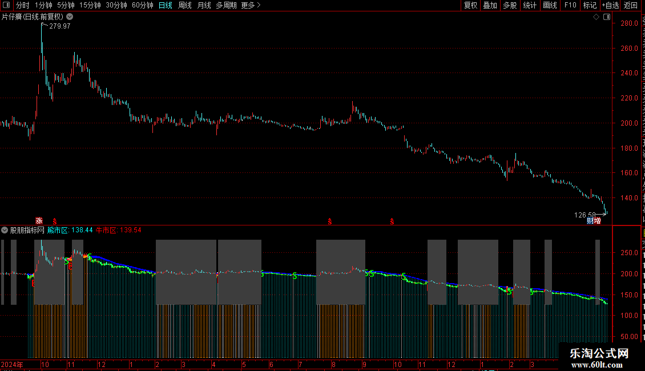Click the month 12 marker after 2024年
Image resolution: width=645 pixels, height=371 pixels.
tap(102, 364)
